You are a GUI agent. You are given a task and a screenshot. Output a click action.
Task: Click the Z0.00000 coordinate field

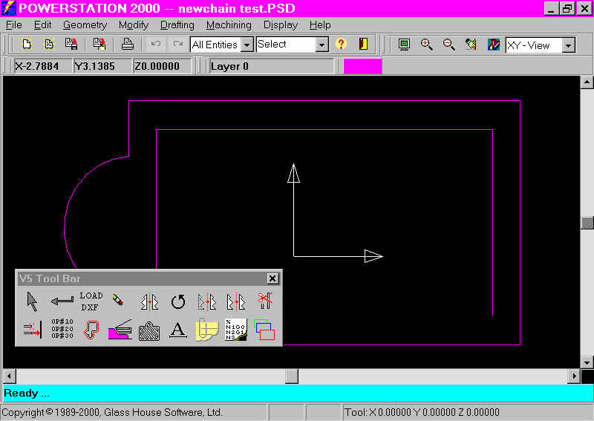point(163,66)
